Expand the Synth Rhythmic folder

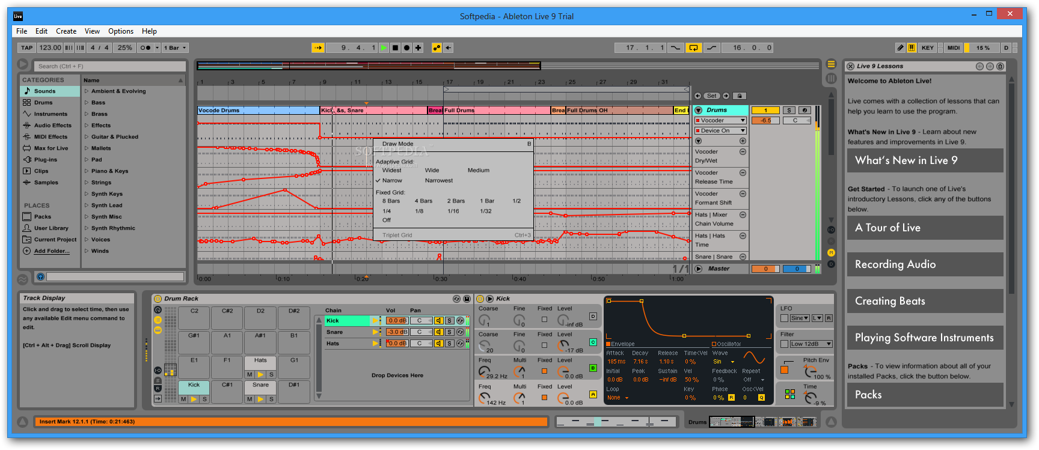coord(87,228)
